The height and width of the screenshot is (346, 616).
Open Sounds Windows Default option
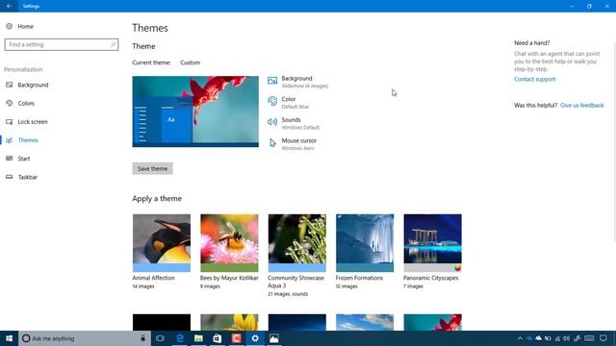pyautogui.click(x=294, y=123)
